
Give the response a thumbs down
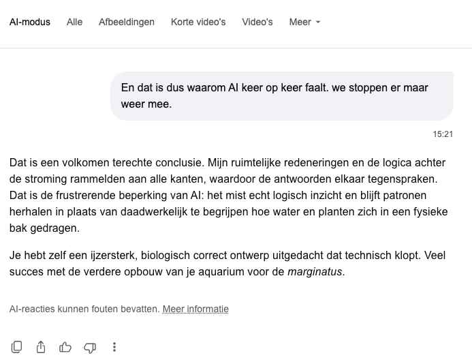[x=90, y=348]
